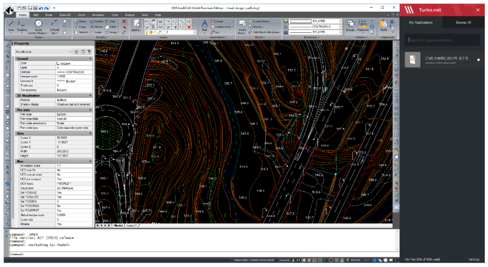This screenshot has width=488, height=267.
Task: Toggle MODEL space in the status bar
Action: point(356,260)
